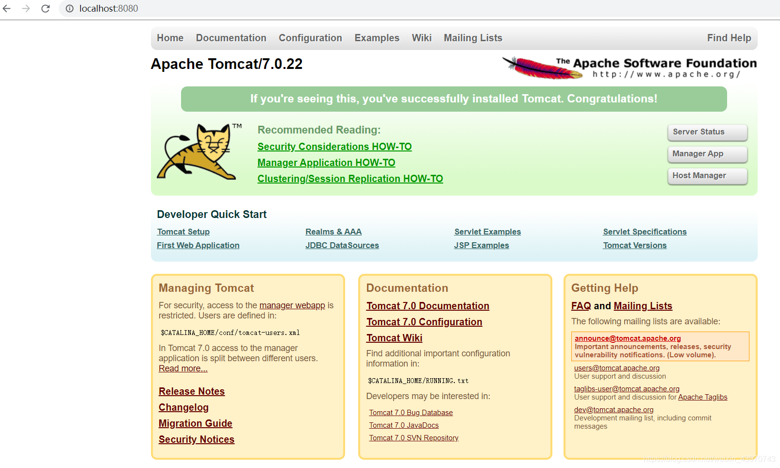Click users@tomcat.apache.org mailing list link
This screenshot has width=780, height=468.
click(x=616, y=368)
